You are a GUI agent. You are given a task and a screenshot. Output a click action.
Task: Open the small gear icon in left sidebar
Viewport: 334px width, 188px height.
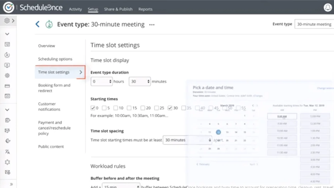7,76
